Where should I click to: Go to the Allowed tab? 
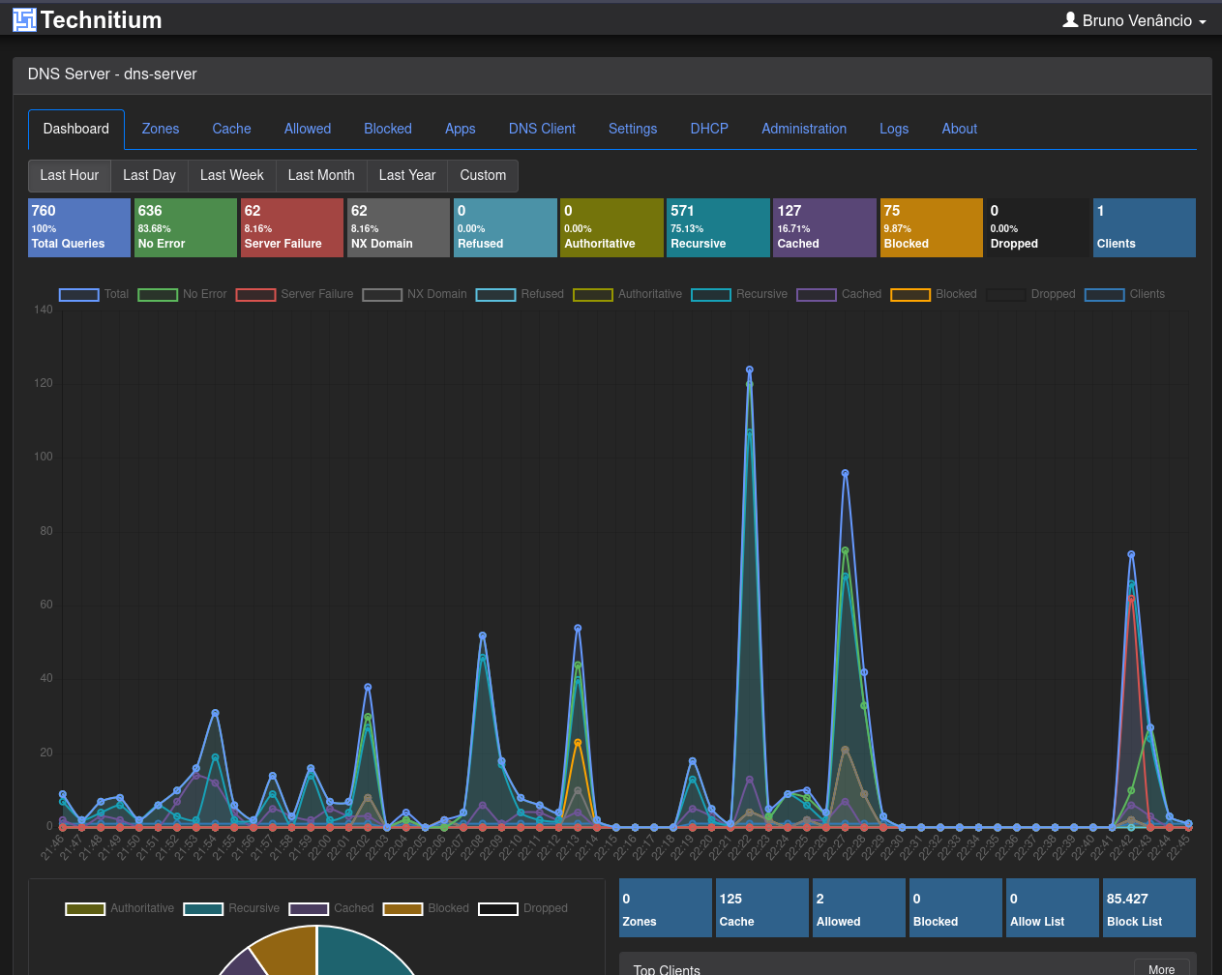tap(308, 129)
